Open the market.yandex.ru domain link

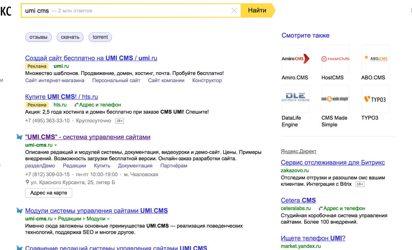(301, 246)
